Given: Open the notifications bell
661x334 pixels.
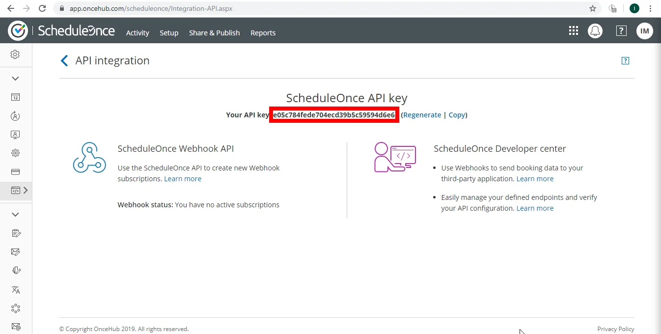Looking at the screenshot, I should click(x=595, y=31).
